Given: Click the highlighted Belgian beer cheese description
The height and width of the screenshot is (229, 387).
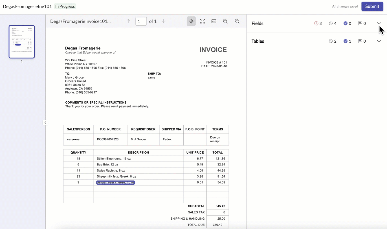Looking at the screenshot, I should (115, 182).
